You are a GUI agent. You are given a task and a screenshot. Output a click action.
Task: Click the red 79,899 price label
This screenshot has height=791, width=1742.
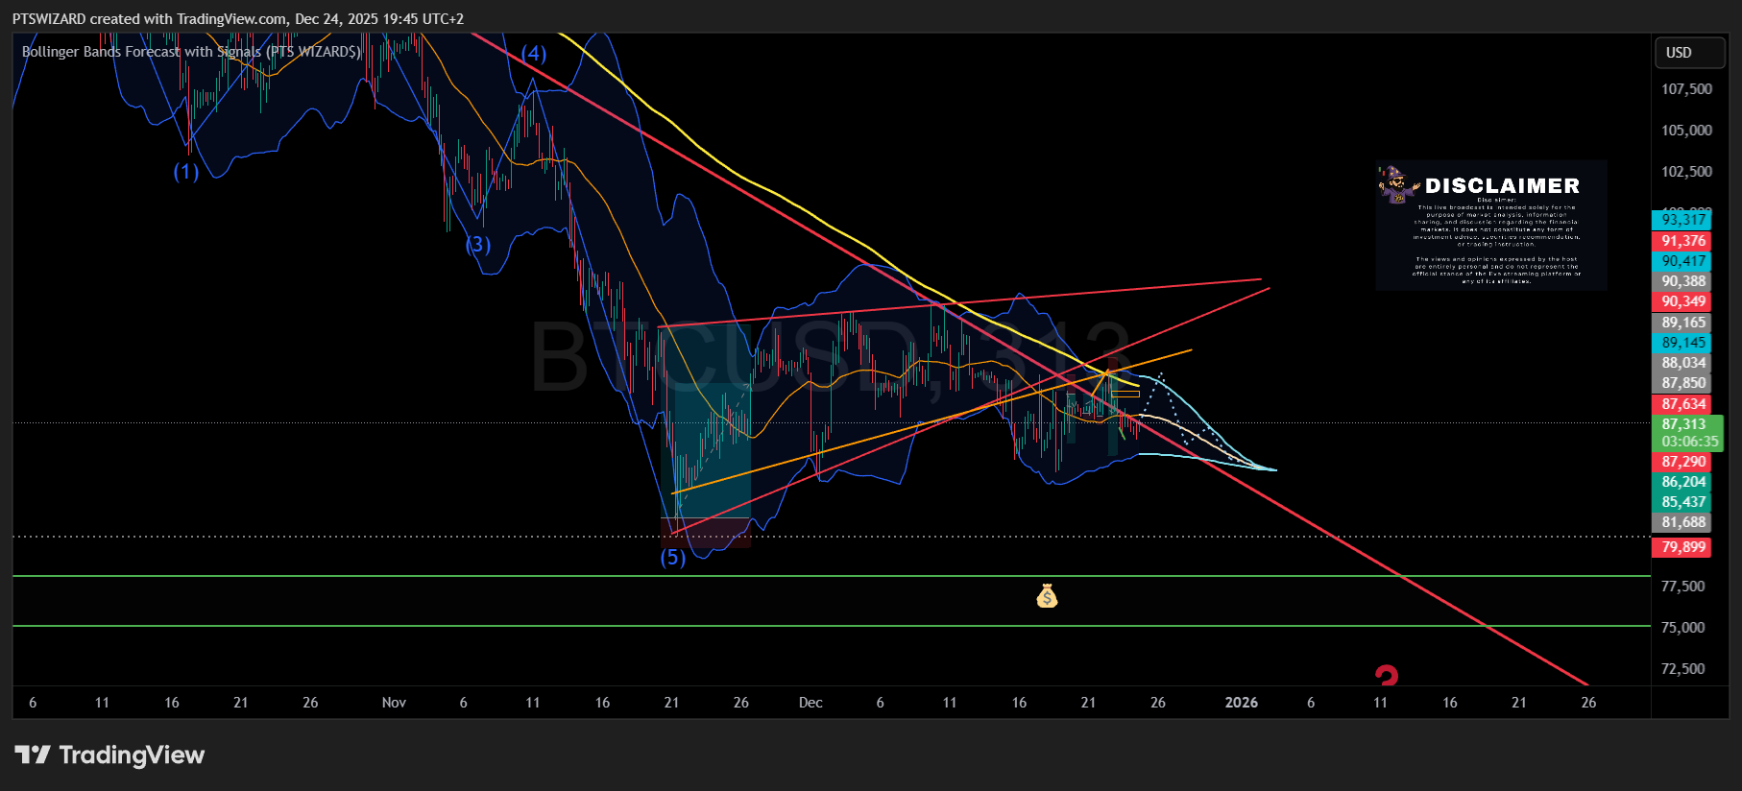tap(1683, 547)
